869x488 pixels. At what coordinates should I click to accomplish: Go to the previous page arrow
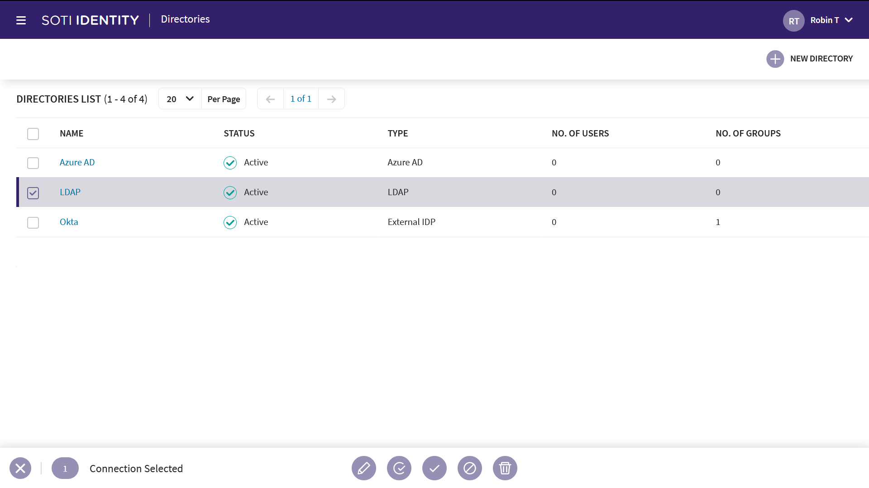coord(270,99)
